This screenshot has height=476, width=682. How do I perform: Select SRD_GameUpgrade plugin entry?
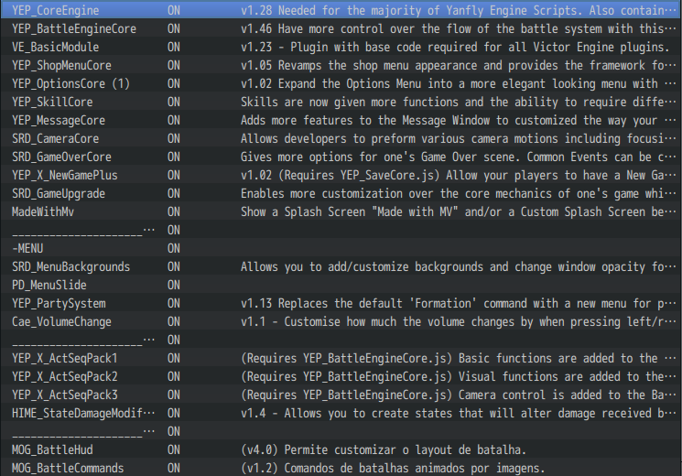pos(341,193)
